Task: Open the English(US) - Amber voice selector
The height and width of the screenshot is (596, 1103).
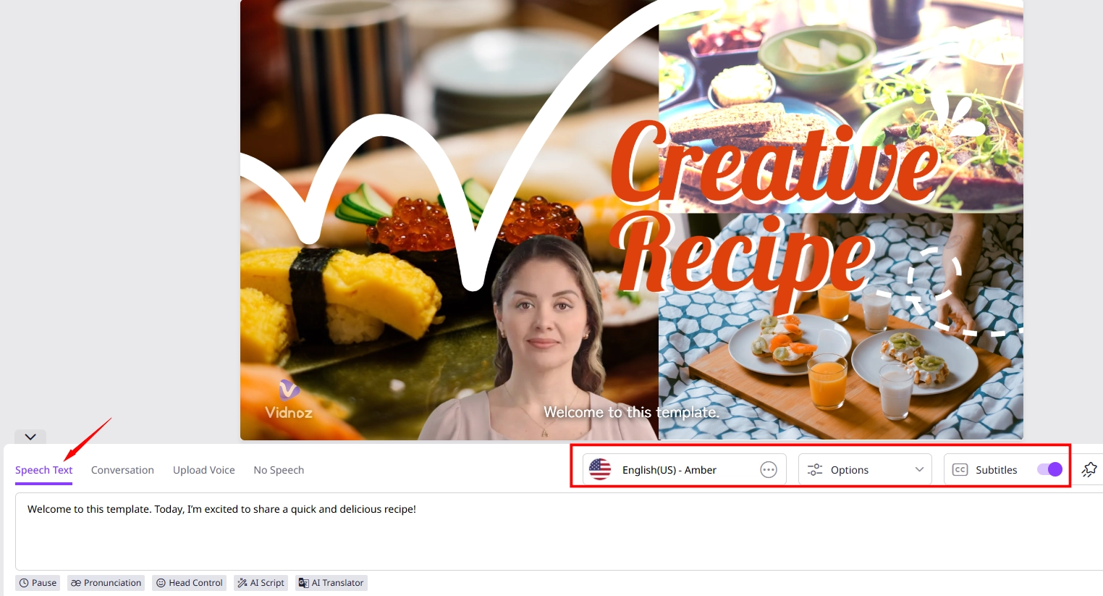Action: 669,470
